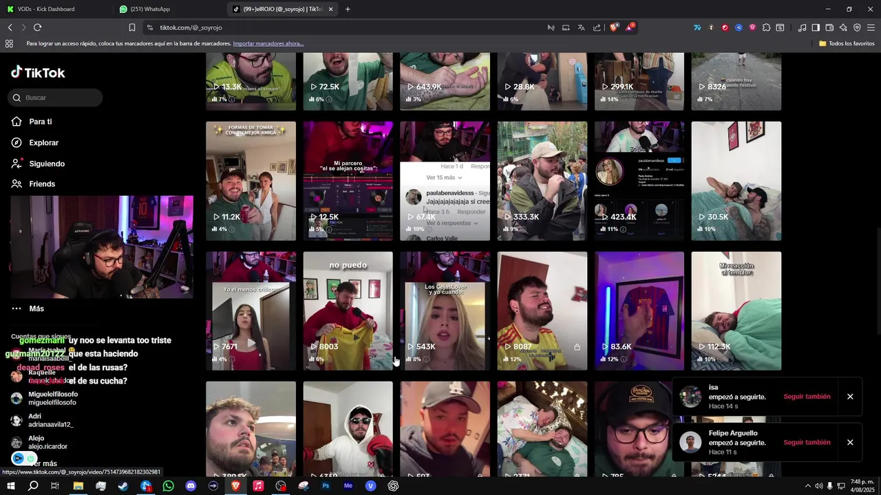Viewport: 881px width, 495px height.
Task: Open Apple Music from the taskbar
Action: (258, 486)
